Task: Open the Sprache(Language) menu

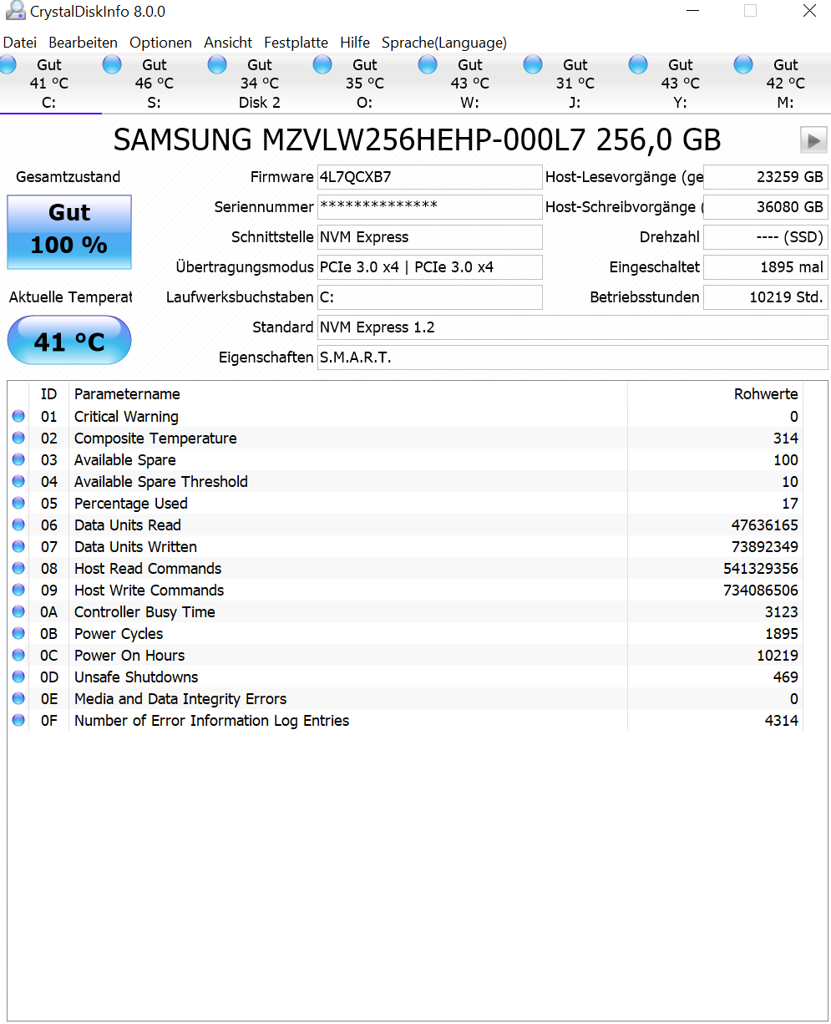Action: (443, 43)
